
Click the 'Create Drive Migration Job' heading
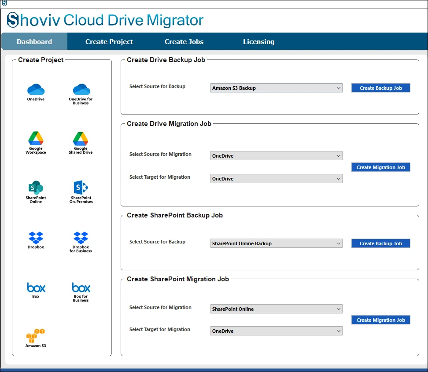tap(169, 124)
